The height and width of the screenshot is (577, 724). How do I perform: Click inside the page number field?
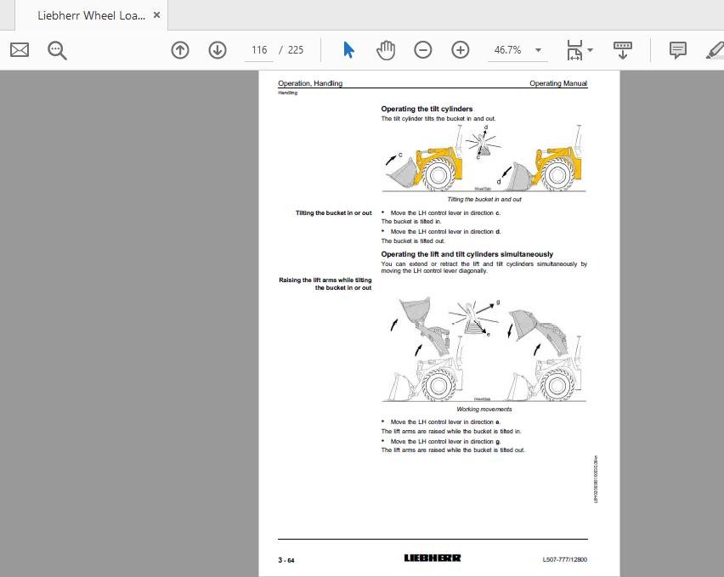(x=258, y=50)
